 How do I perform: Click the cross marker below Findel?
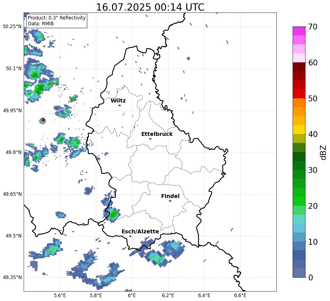(x=170, y=201)
